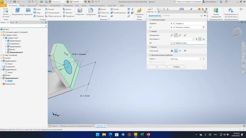Open the 3D-модель ribbon tab
Viewport: 246px width, 138px height.
(13, 5)
